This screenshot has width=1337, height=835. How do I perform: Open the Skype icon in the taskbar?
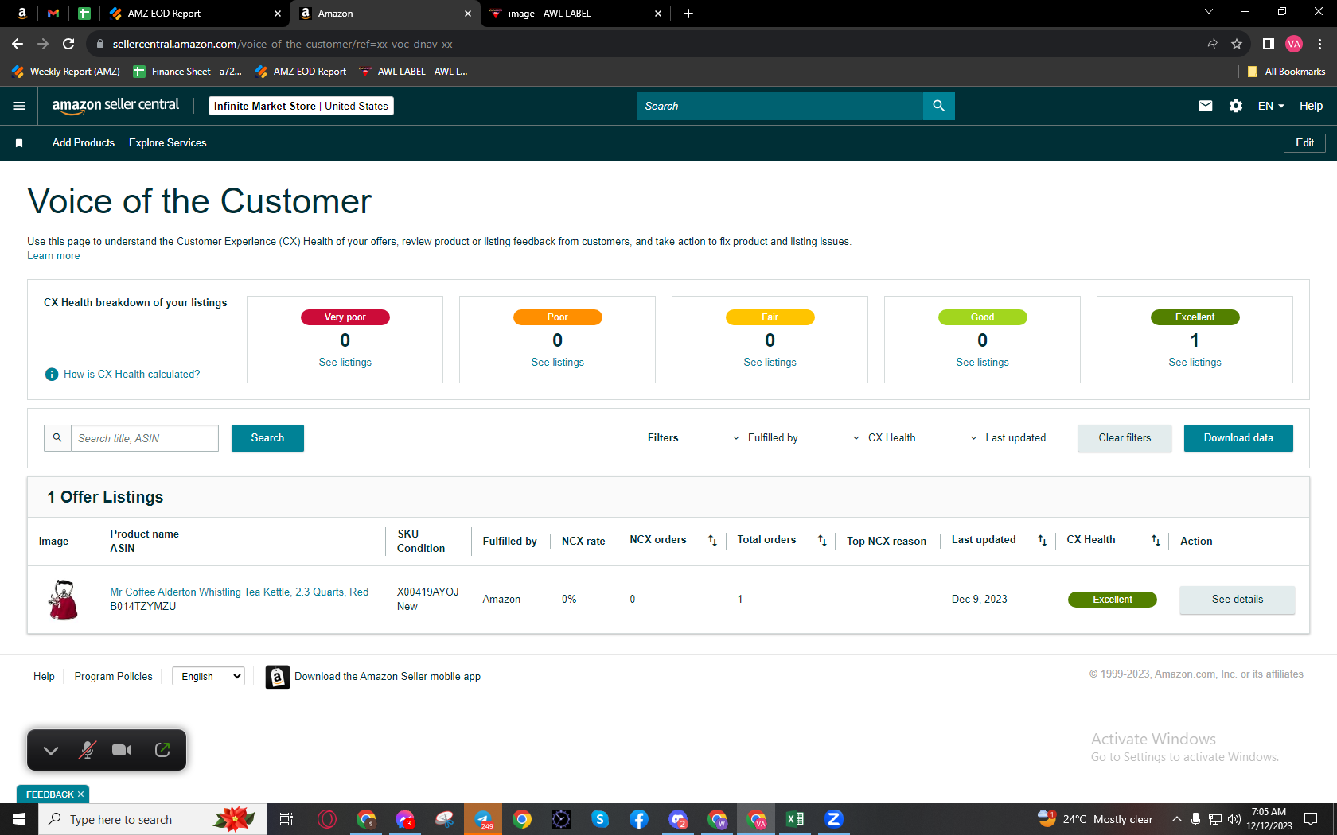point(600,819)
